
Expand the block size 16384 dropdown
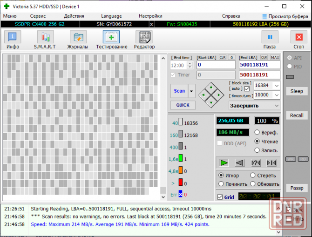[277, 86]
